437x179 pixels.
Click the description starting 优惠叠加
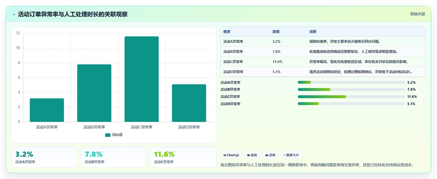pos(354,52)
